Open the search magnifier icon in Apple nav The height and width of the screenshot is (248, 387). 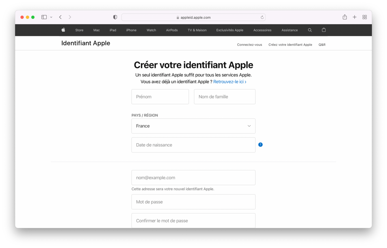310,30
